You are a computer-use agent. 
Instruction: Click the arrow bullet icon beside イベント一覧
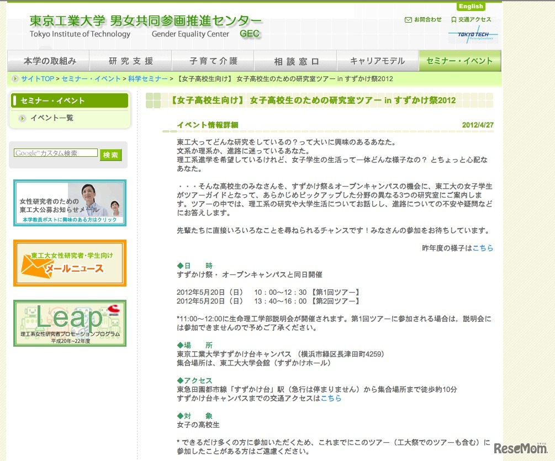(22, 118)
